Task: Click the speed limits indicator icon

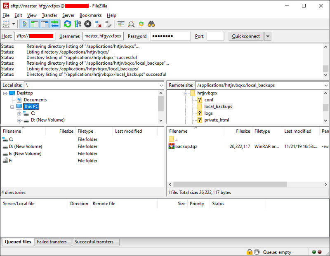Action: tap(257, 252)
